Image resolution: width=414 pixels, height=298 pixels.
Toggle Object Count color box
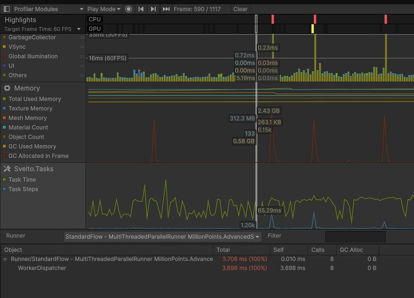tap(4, 137)
